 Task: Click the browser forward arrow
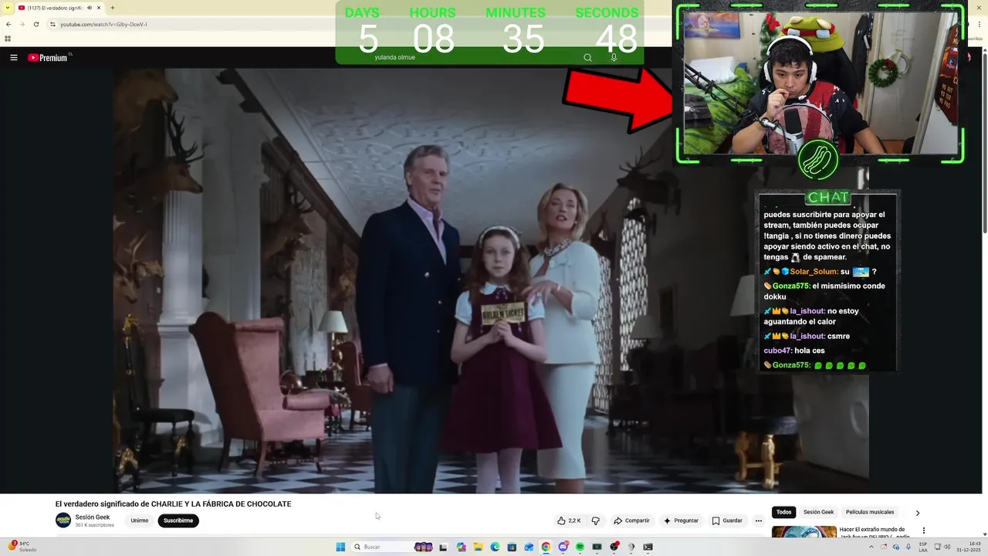coord(22,24)
